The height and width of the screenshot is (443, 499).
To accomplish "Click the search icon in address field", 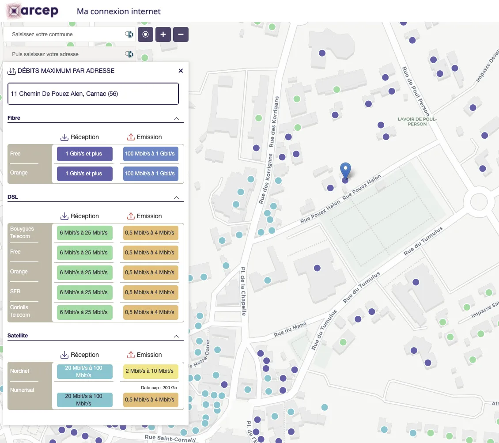I will pyautogui.click(x=129, y=54).
